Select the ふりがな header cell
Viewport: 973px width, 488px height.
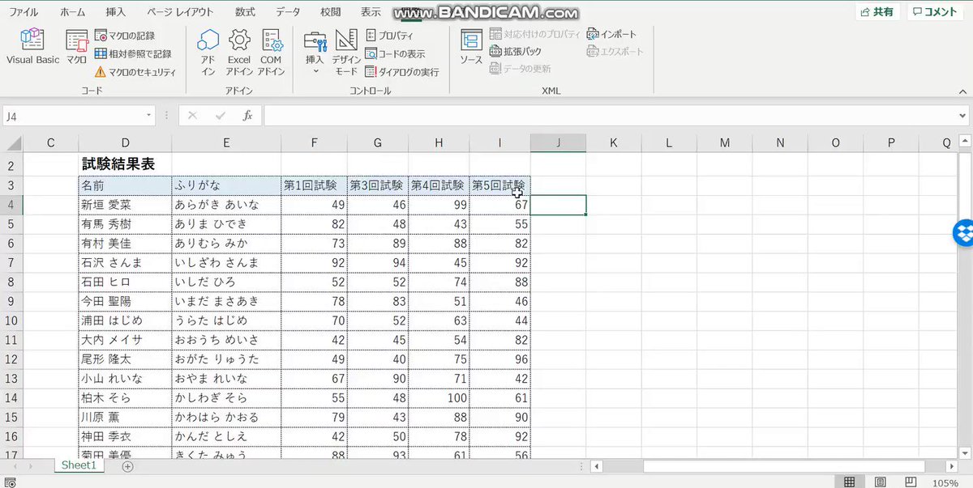pyautogui.click(x=226, y=185)
